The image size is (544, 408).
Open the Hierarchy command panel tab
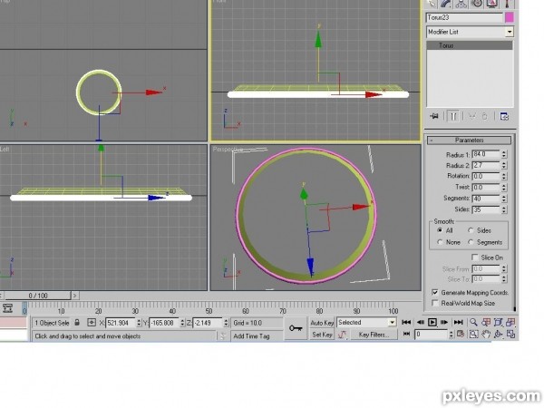461,4
